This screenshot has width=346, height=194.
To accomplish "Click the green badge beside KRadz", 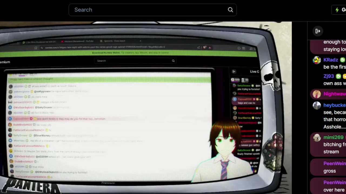I will 342,60.
